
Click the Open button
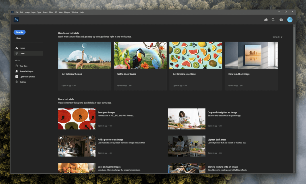pyautogui.click(x=19, y=38)
